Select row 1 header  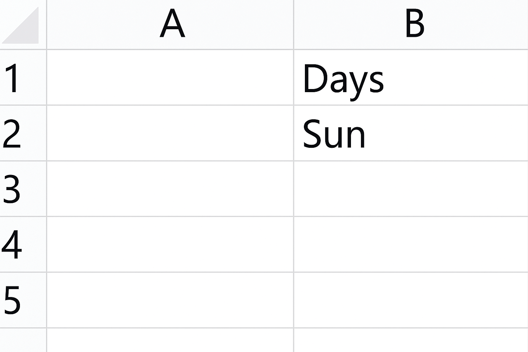23,77
